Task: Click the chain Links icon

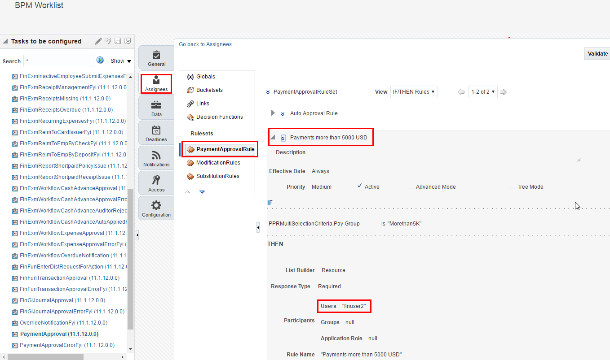Action: point(190,104)
